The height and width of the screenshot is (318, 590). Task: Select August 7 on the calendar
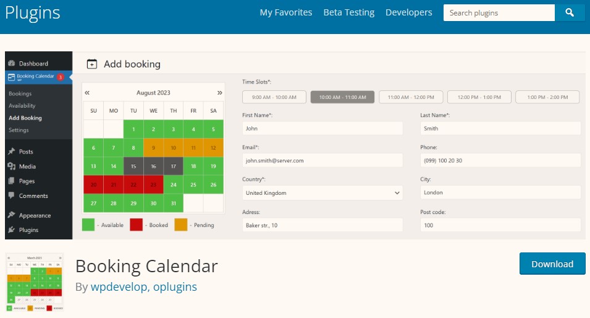coord(113,148)
